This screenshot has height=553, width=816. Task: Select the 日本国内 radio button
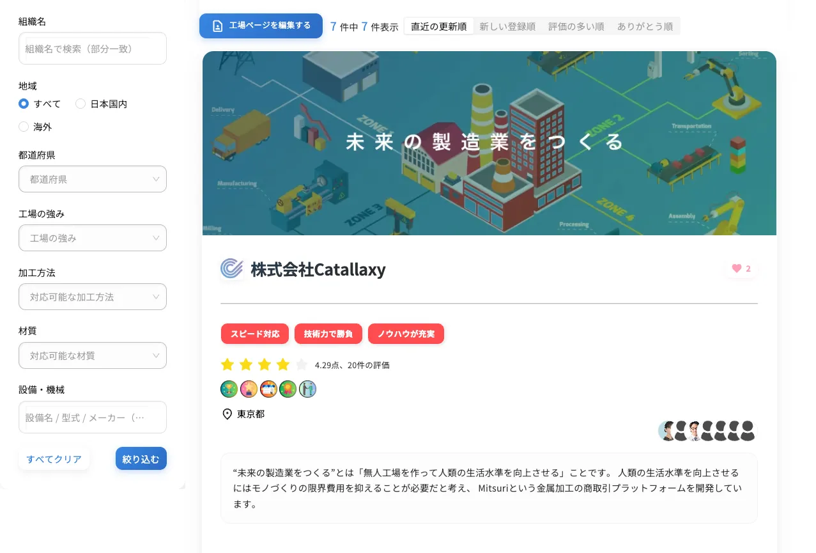click(x=81, y=104)
